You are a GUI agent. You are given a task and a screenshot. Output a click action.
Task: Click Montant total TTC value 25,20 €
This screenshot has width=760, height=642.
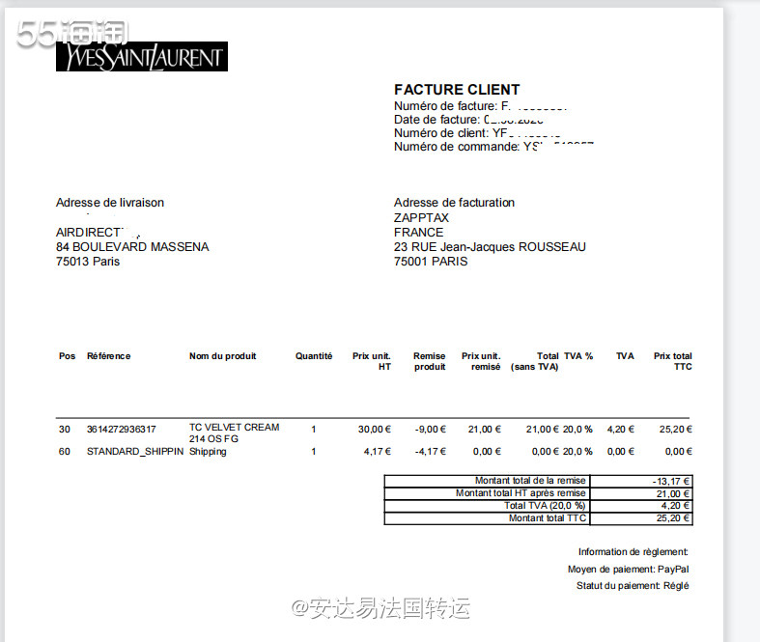(x=673, y=518)
